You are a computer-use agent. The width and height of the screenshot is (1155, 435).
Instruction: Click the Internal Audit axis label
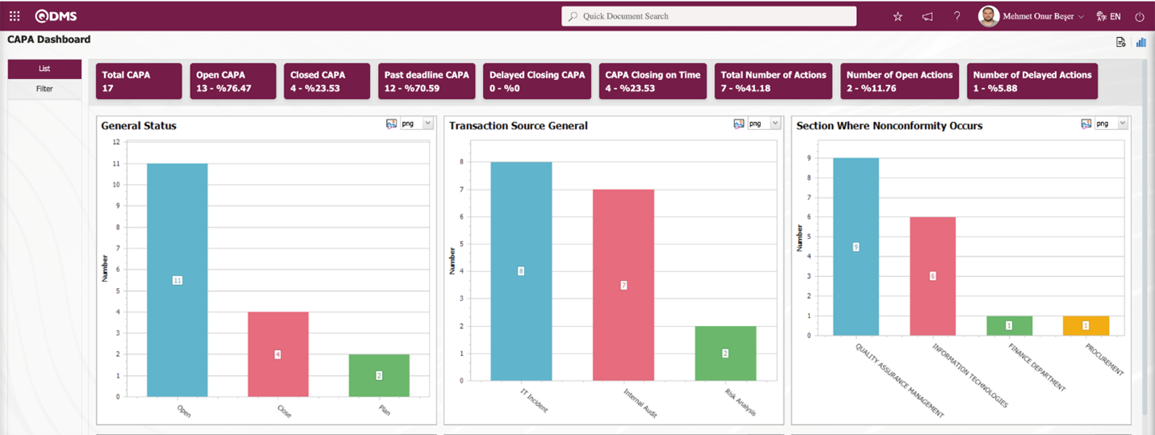click(640, 402)
